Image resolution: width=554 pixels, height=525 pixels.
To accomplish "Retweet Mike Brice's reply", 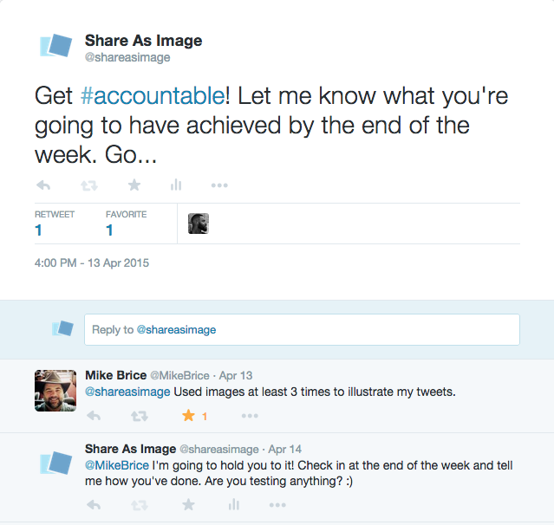I will (140, 416).
